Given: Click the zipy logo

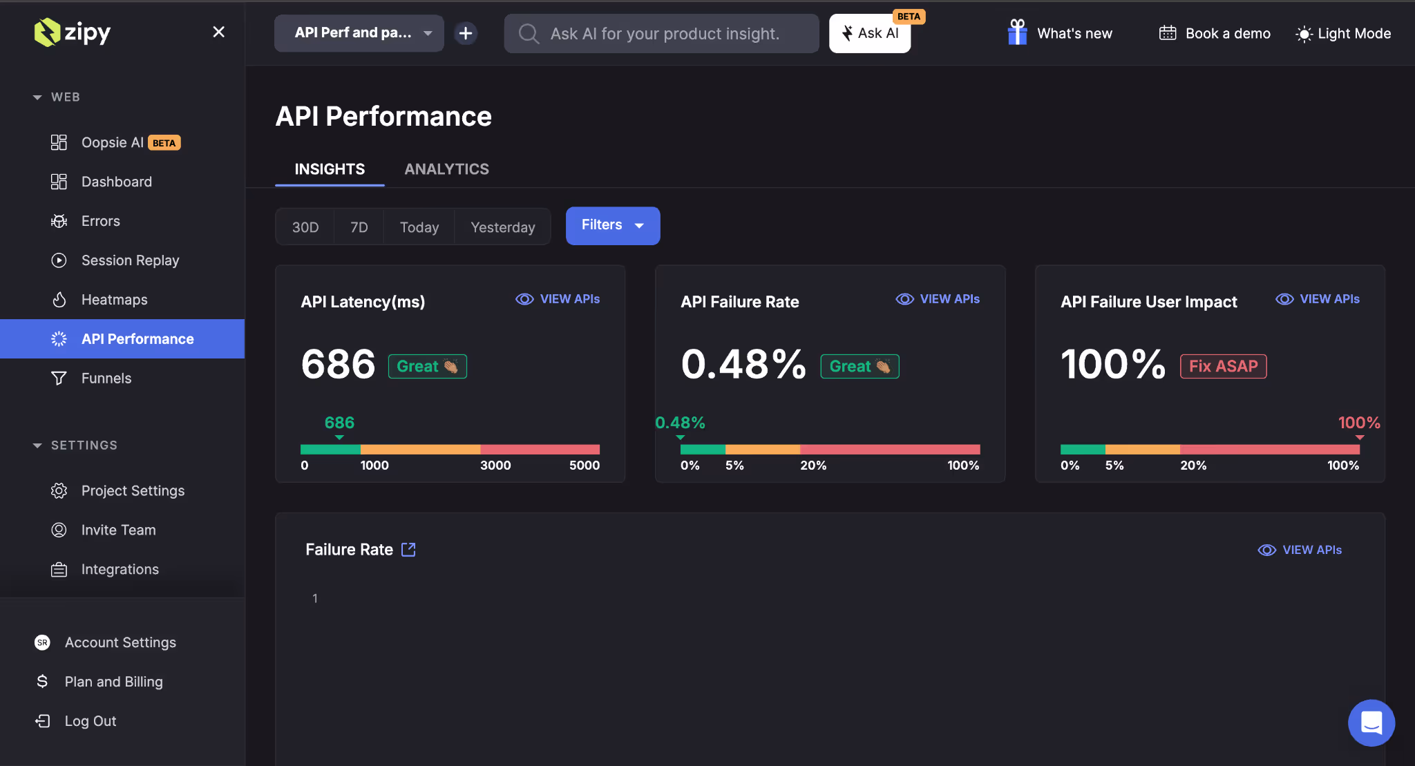Looking at the screenshot, I should click(72, 32).
